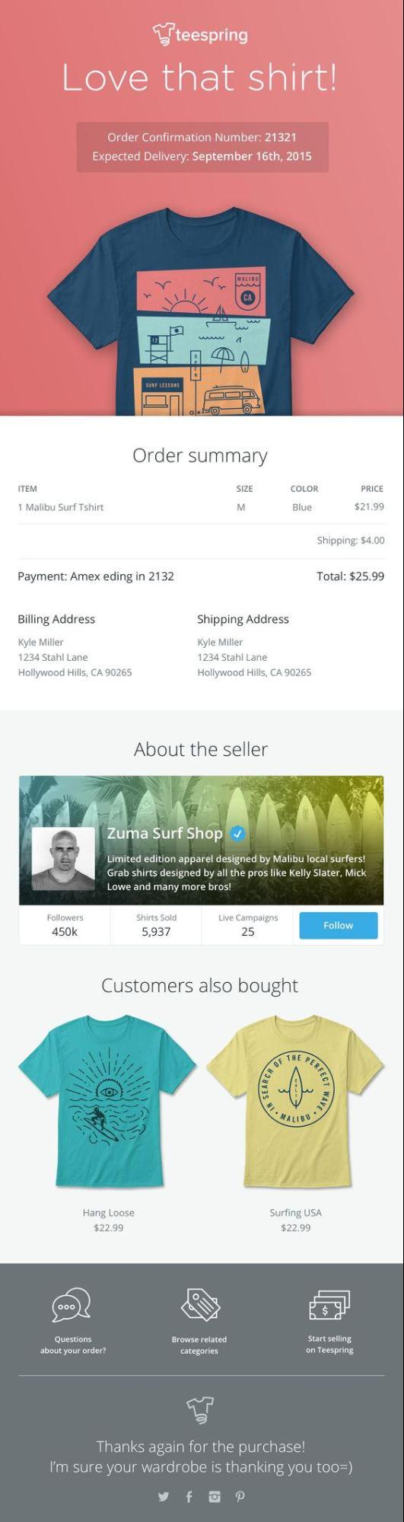Open the Twitter icon in footer

164,1496
